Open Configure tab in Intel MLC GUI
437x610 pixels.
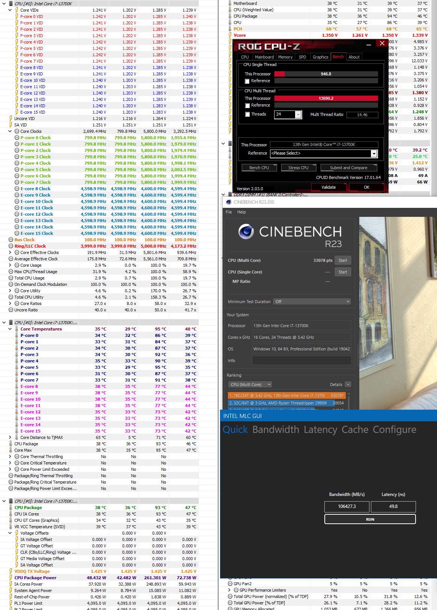[395, 430]
